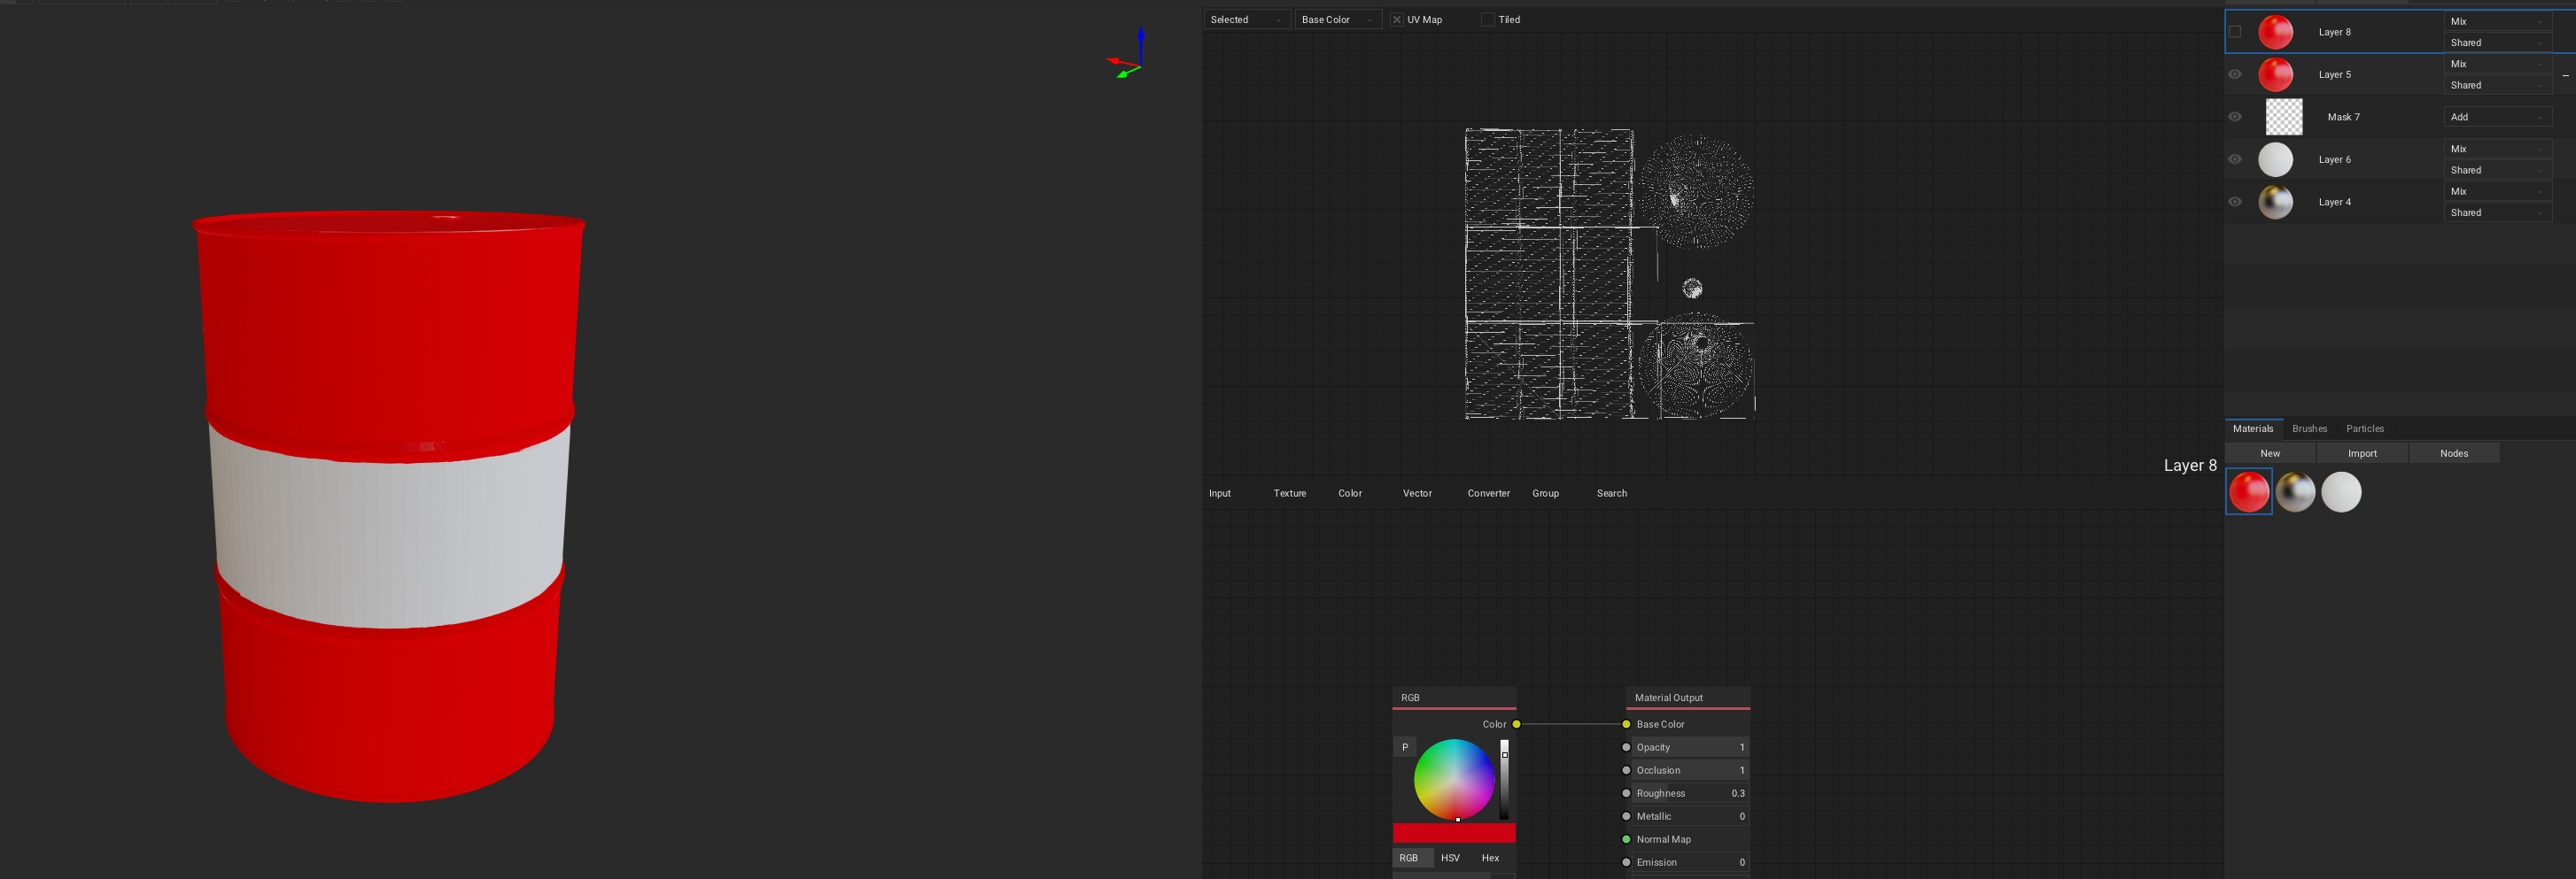The image size is (2576, 879).
Task: Hide Layer 6 with eye icon
Action: point(2235,160)
